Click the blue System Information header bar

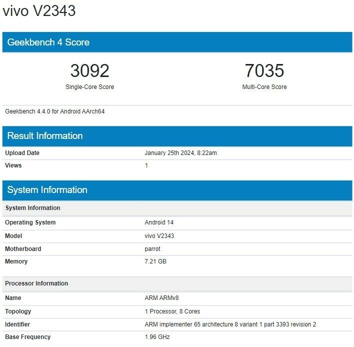pos(177,190)
